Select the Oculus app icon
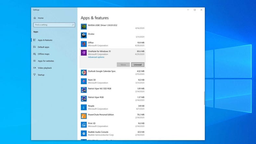Screen dimensions: 256x144 point(84,35)
